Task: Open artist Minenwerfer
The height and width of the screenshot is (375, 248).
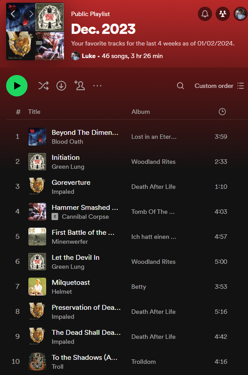Action: coord(70,241)
